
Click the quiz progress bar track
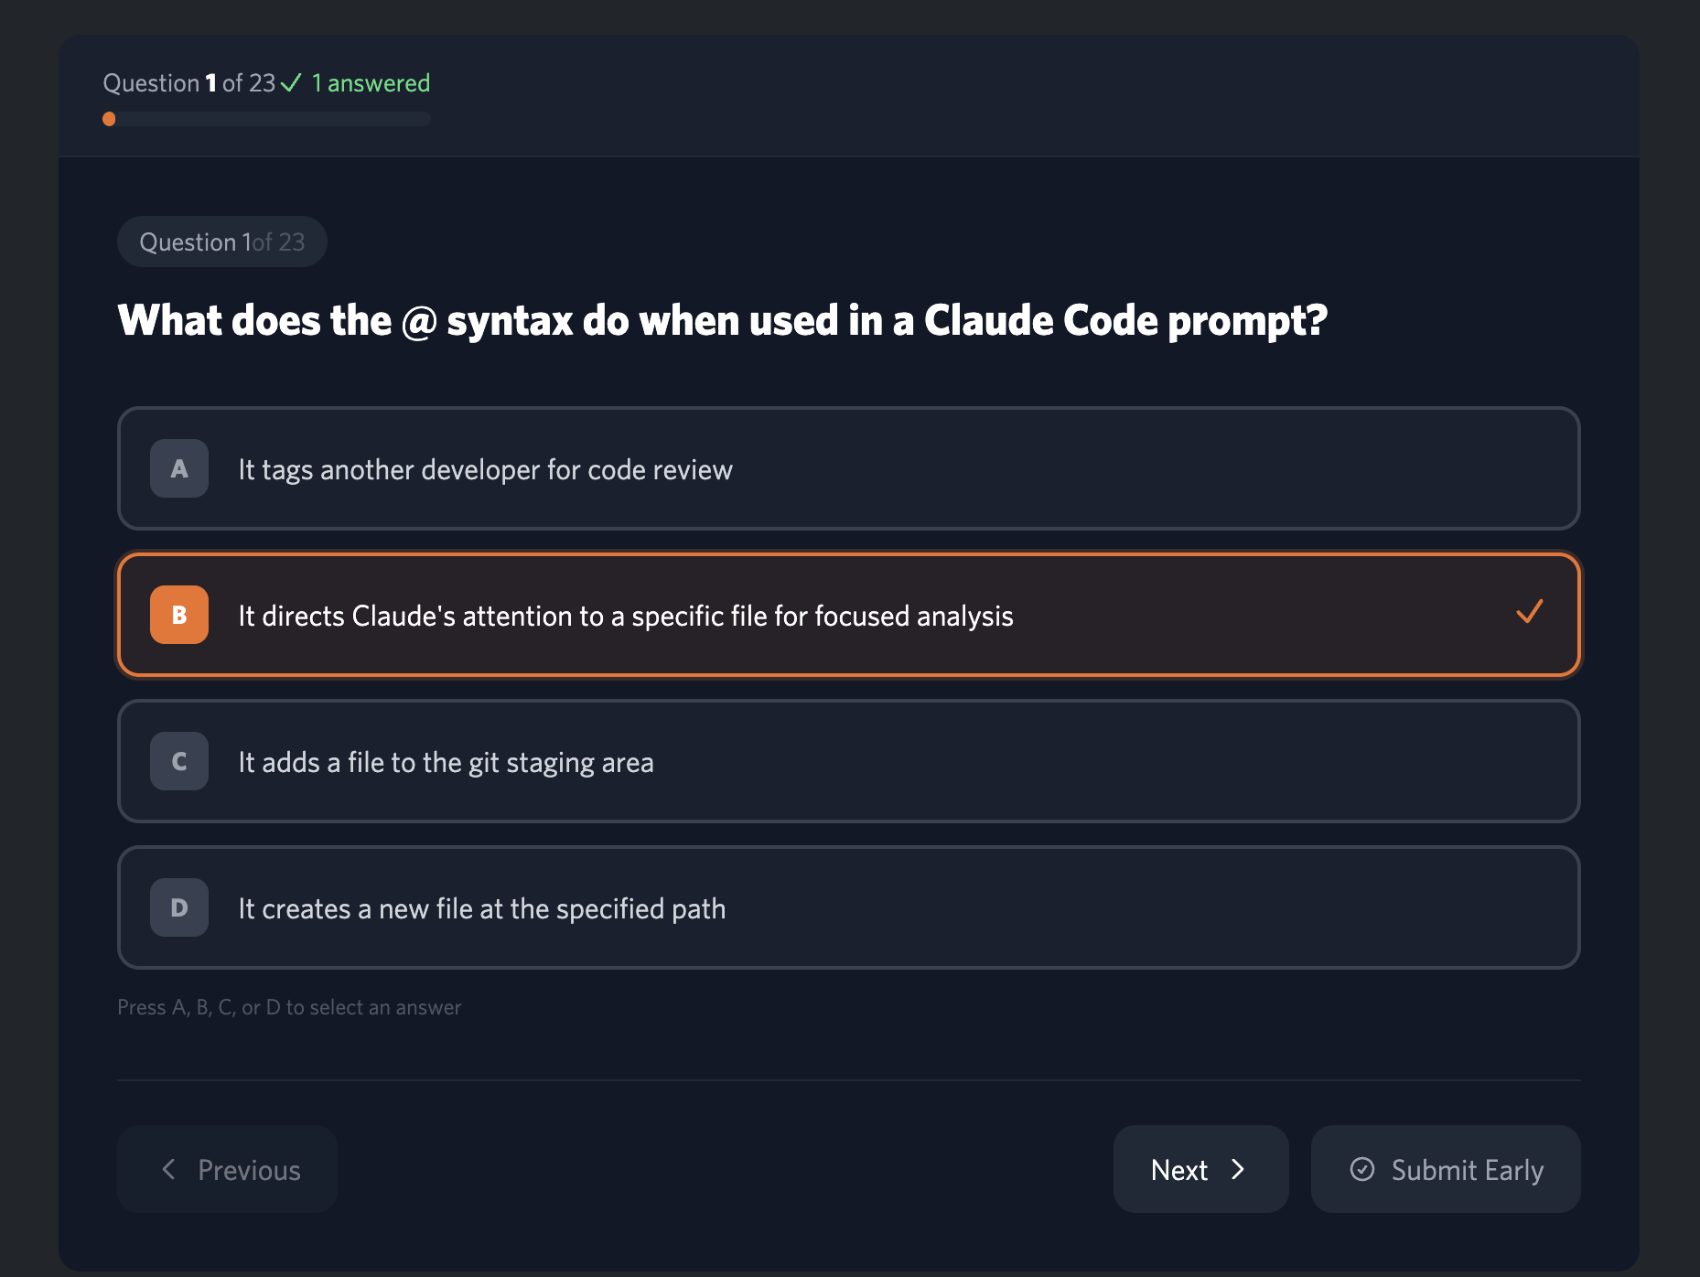coord(274,119)
